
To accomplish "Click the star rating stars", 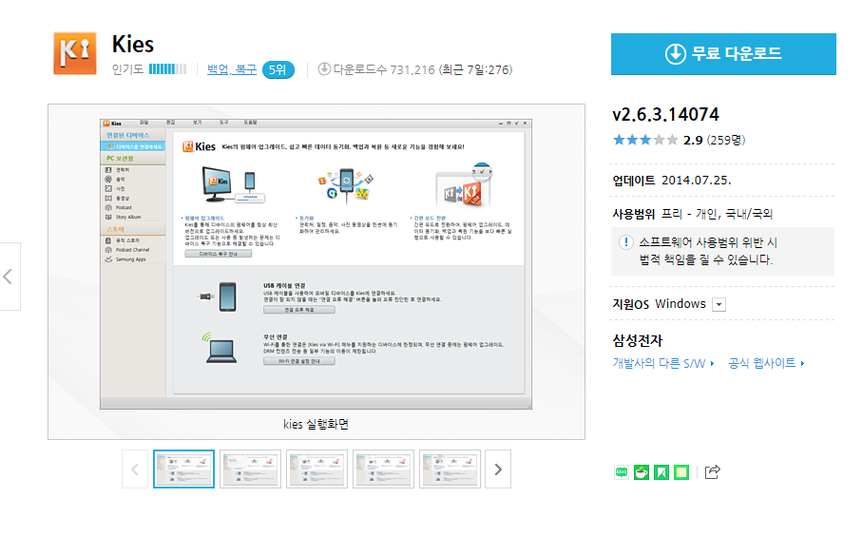I will pos(645,140).
